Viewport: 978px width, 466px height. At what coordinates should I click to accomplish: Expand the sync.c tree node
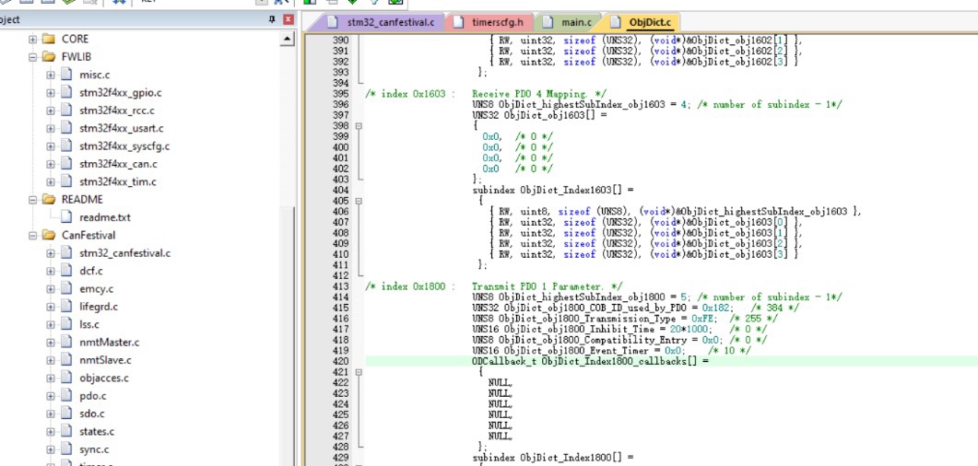(x=51, y=449)
